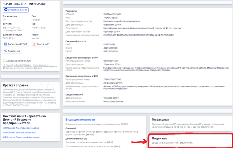233x148 pixels.
Task: Open the 'Виды деятельности' section heading link
Action: (80, 119)
